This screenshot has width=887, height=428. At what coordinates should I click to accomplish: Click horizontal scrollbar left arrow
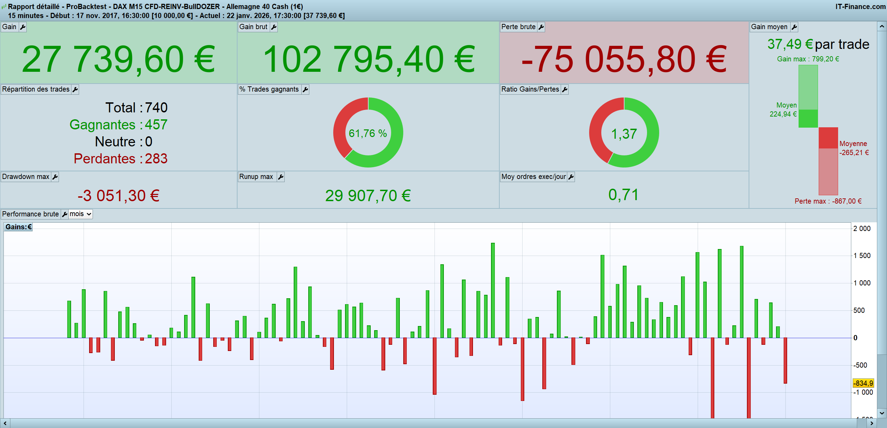[x=5, y=423]
